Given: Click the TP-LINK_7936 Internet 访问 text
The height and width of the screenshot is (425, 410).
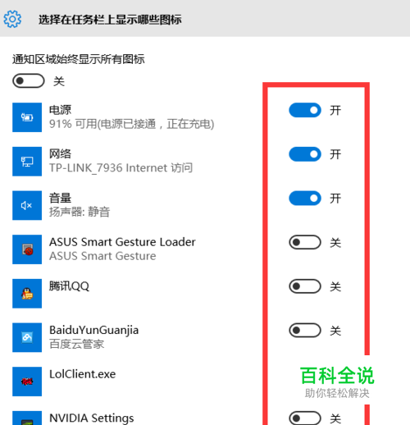Looking at the screenshot, I should point(121,167).
